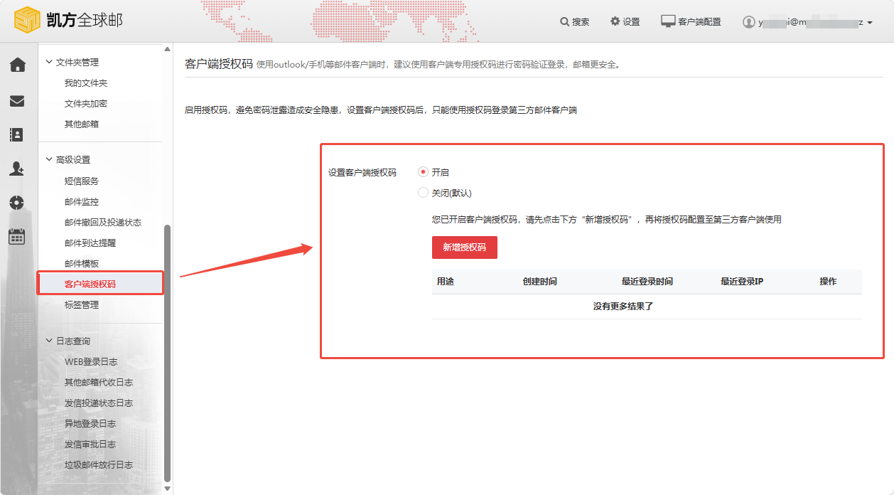Click the 客户端授权码 page title
Image resolution: width=894 pixels, height=495 pixels.
point(219,63)
